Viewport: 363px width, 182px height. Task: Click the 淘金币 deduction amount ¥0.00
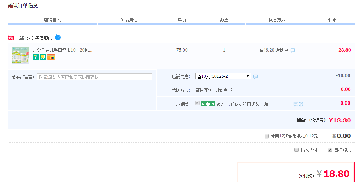coord(341,136)
